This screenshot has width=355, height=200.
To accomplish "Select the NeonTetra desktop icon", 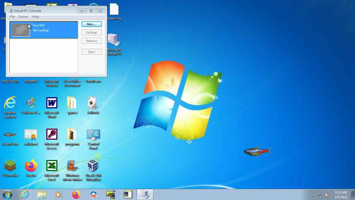I will tap(10, 137).
